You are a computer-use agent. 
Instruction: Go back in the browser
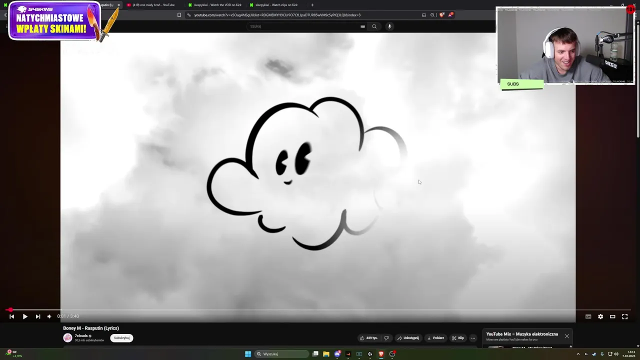pos(5,15)
